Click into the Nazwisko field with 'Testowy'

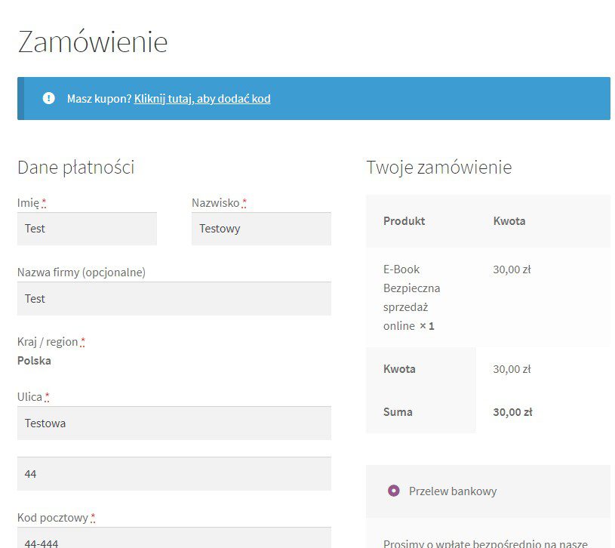[x=261, y=229]
